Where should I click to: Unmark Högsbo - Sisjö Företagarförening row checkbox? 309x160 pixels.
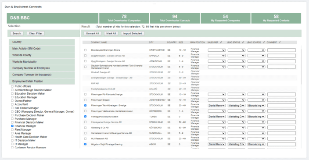[x=85, y=144]
